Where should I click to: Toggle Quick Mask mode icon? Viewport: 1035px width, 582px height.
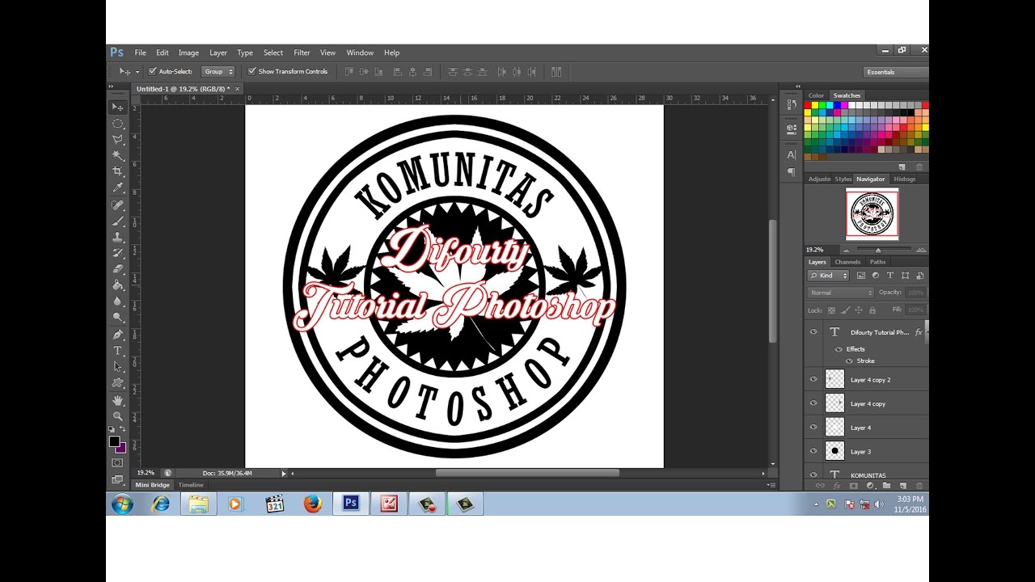[x=118, y=462]
